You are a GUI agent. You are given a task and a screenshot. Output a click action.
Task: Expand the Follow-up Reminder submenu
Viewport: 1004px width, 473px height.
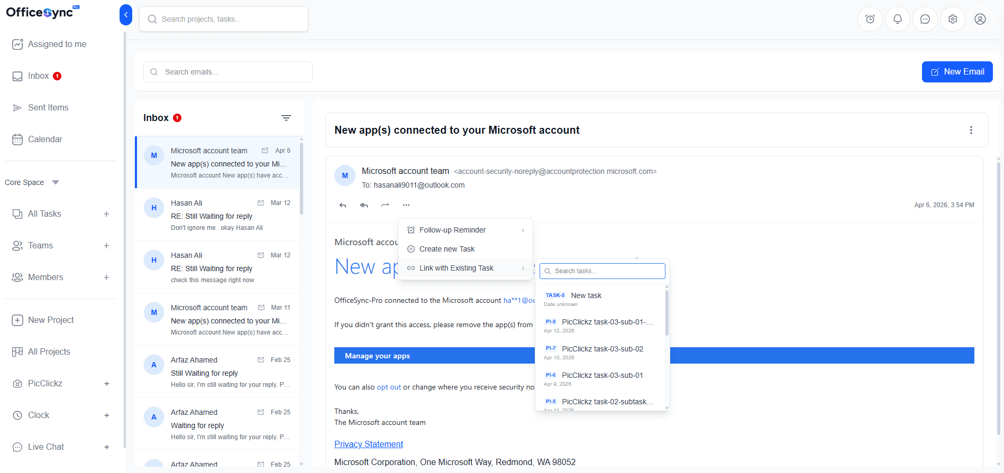tap(466, 230)
